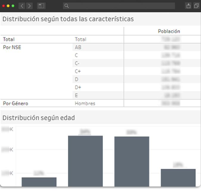Select the D+ category row
This screenshot has height=194, width=201.
[78, 87]
